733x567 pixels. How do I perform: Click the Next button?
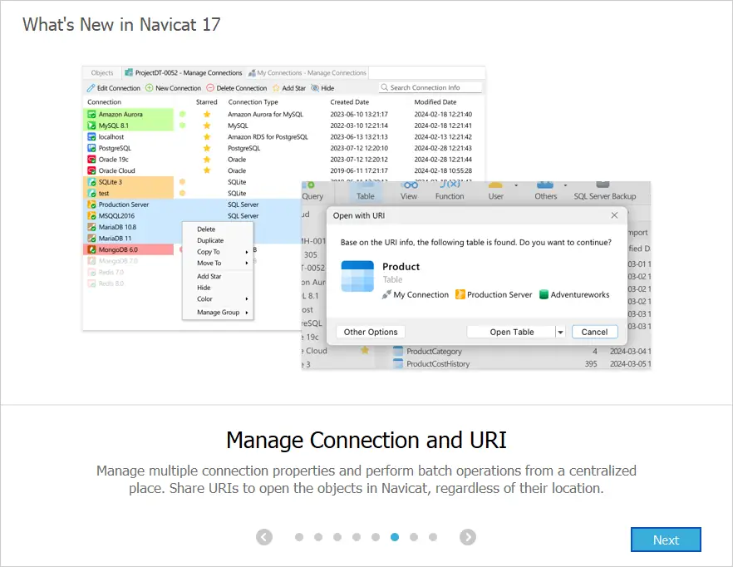point(666,540)
